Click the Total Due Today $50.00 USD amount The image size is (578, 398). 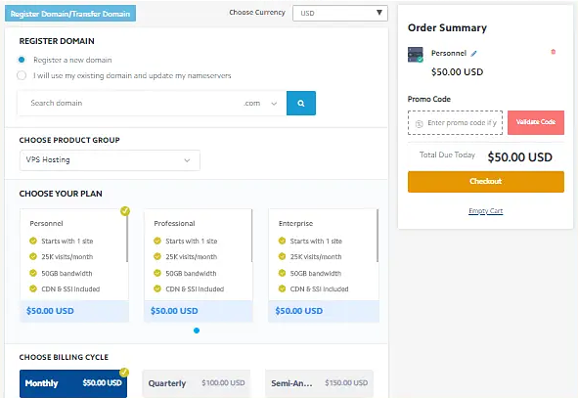pos(519,157)
